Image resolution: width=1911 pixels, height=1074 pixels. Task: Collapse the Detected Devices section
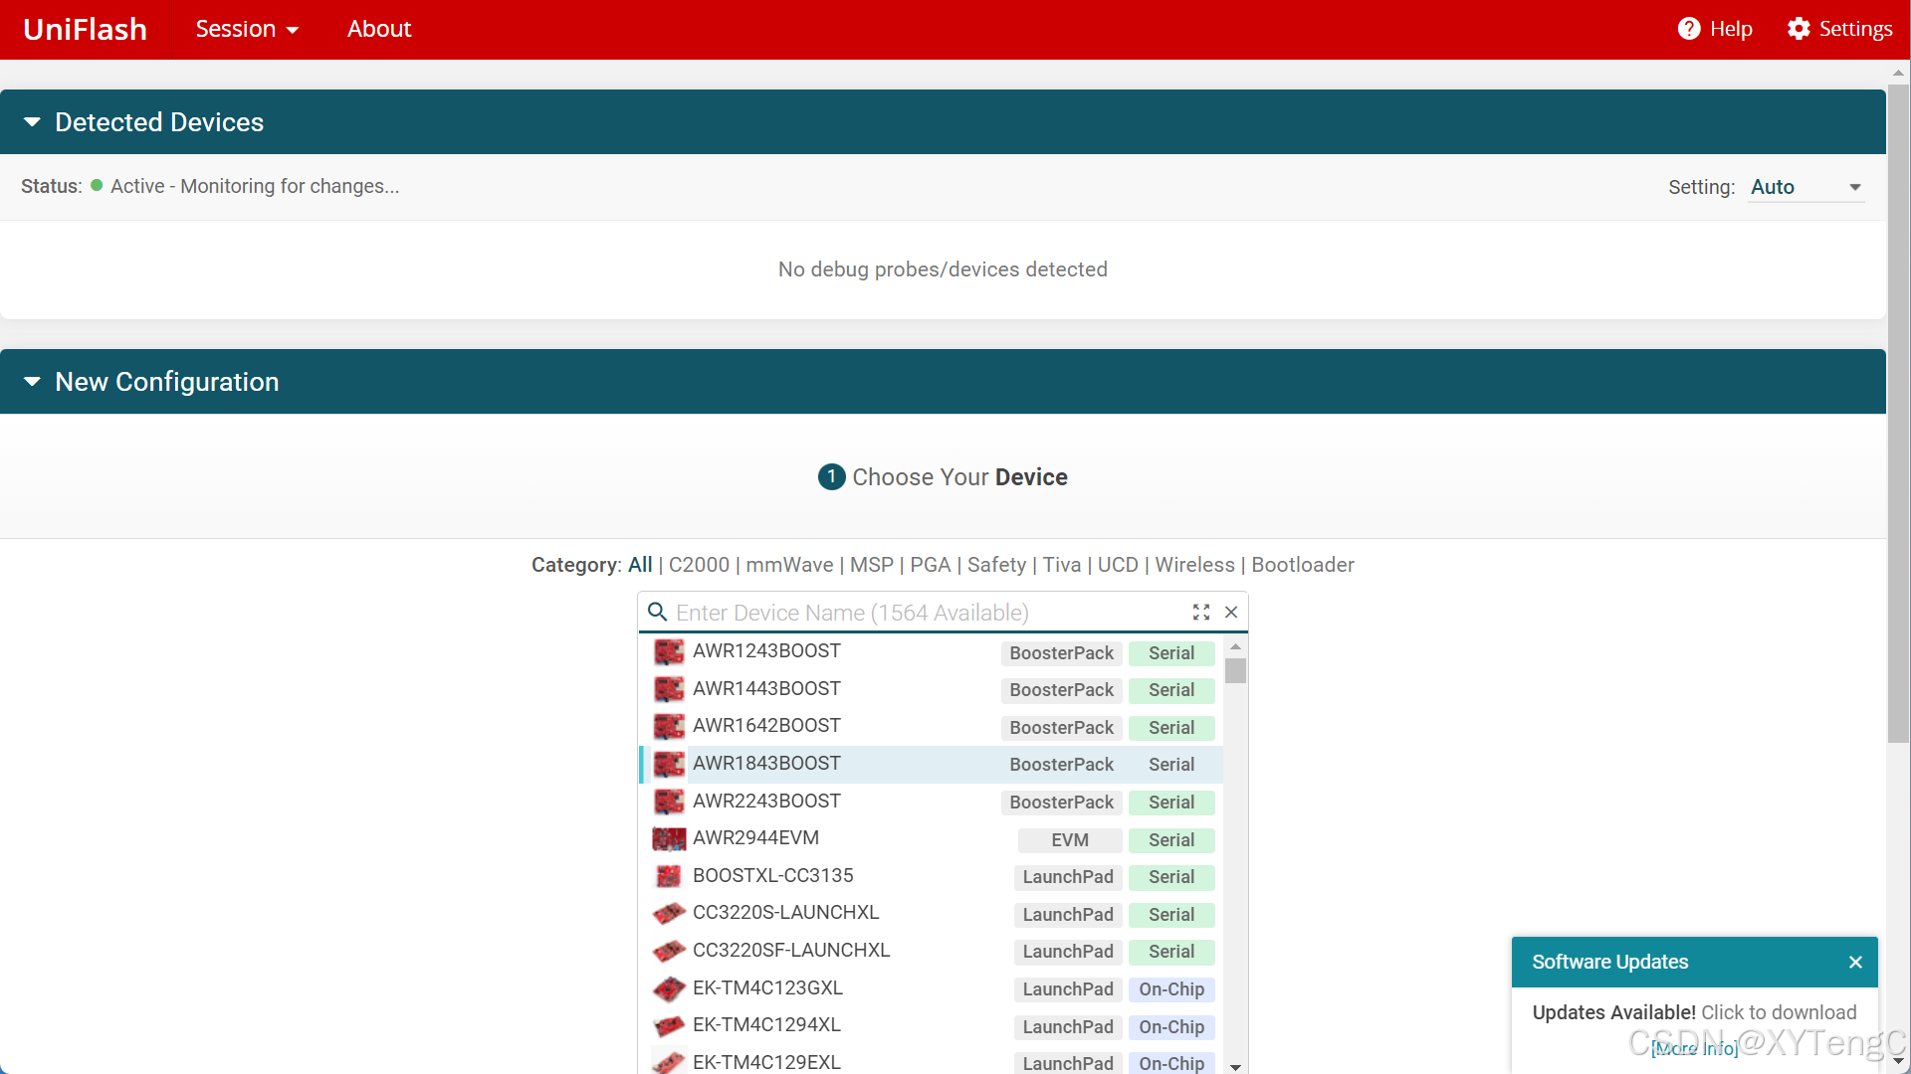tap(32, 122)
